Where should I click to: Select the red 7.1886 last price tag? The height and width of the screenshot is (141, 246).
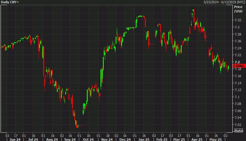(x=238, y=66)
